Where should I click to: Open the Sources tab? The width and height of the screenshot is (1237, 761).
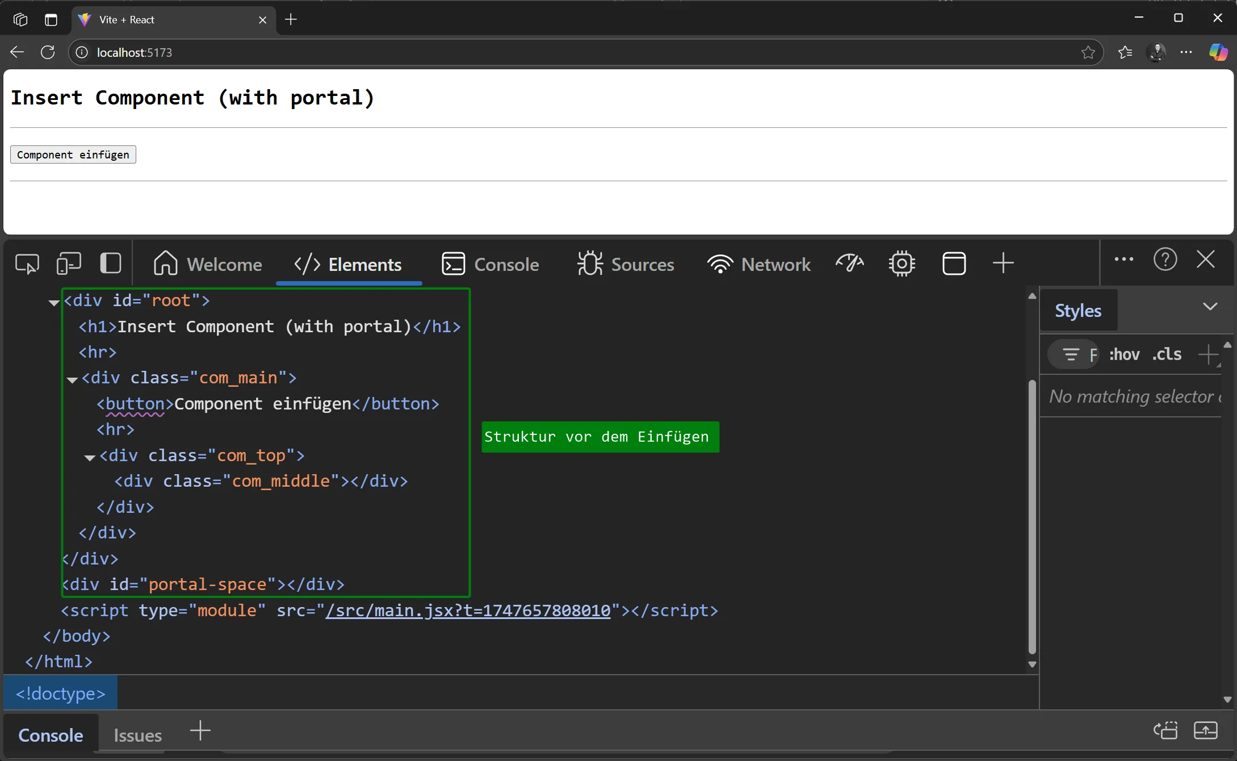[626, 264]
